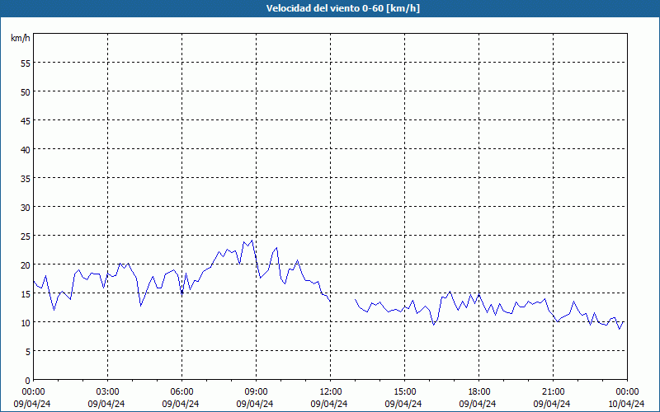Select the 40 value on the y-axis
Viewport: 660px width, 412px height.
tap(26, 149)
